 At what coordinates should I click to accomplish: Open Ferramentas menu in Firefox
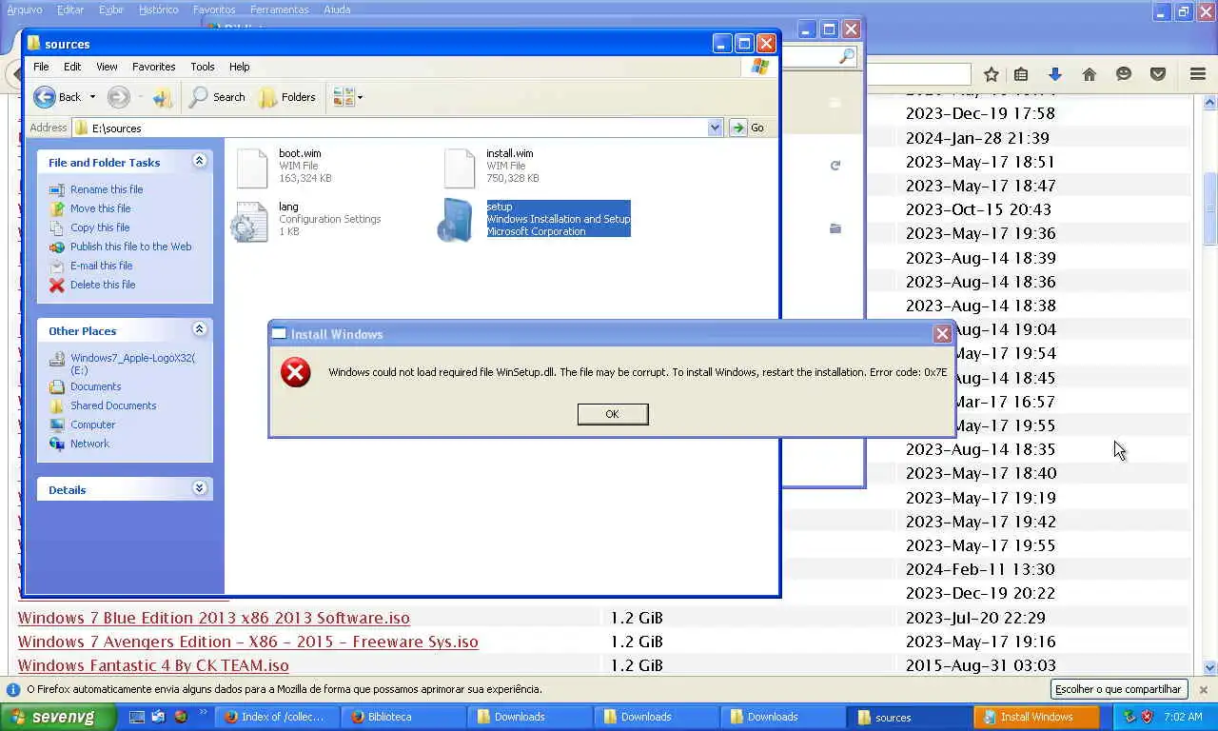pyautogui.click(x=279, y=10)
